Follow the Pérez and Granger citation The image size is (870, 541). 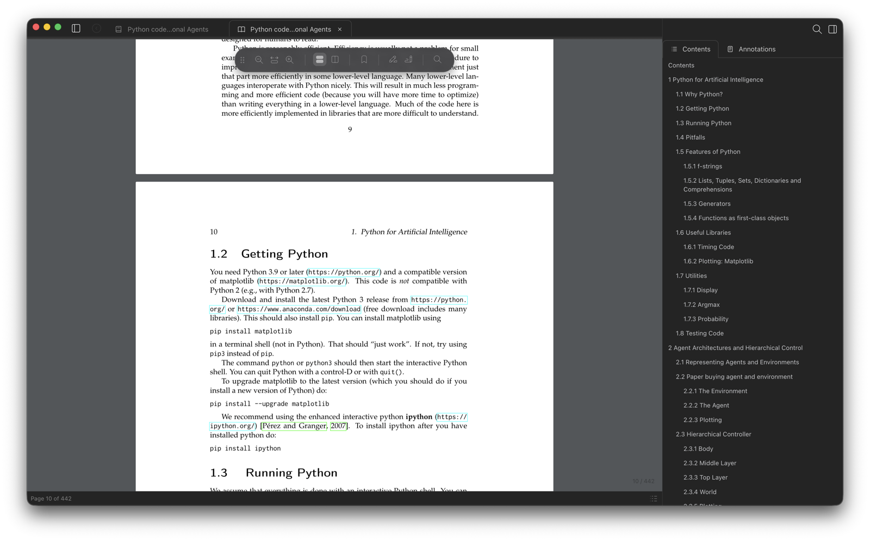tap(294, 426)
